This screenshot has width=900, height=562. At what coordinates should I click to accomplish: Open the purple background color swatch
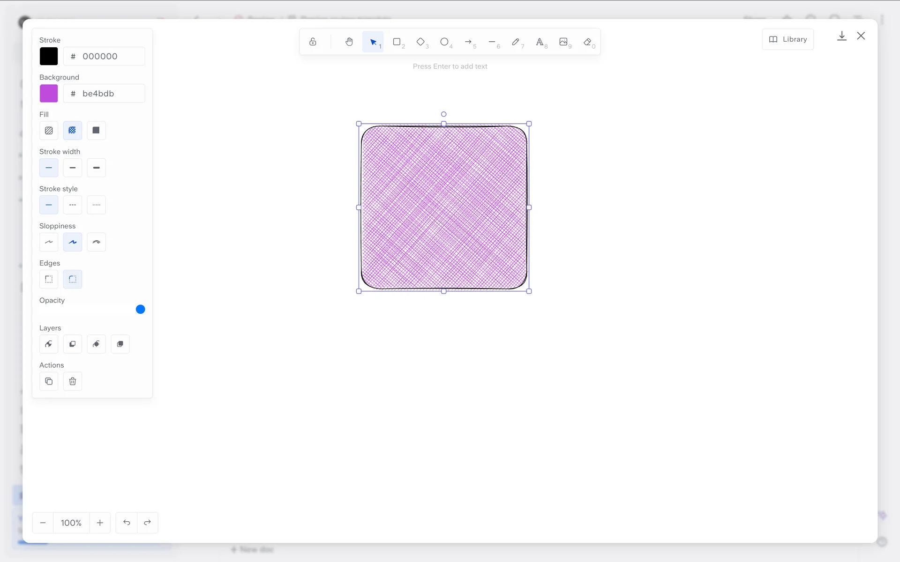[49, 93]
